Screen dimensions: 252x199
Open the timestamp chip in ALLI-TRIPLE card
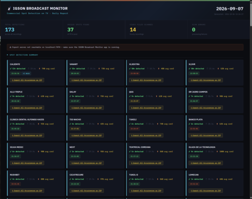pos(15,101)
